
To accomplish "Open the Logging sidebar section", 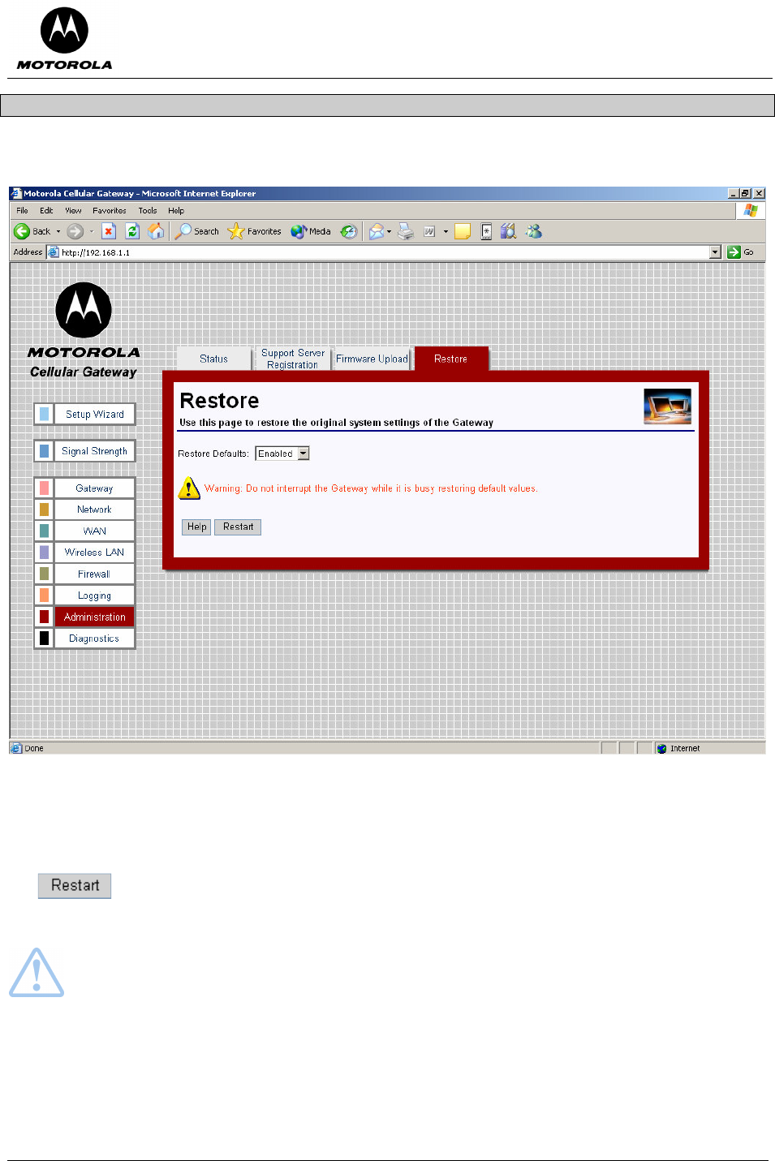I will 94,596.
